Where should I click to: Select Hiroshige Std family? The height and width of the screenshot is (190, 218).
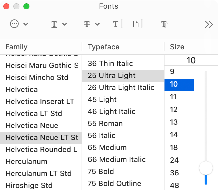point(41,185)
